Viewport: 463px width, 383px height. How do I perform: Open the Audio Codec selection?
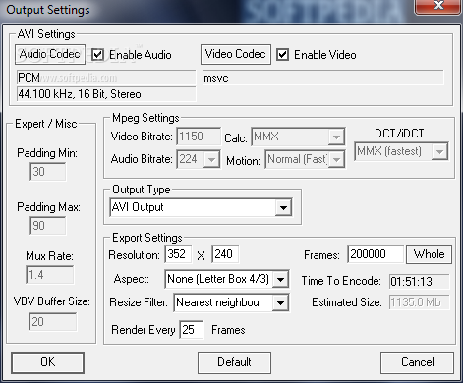50,54
